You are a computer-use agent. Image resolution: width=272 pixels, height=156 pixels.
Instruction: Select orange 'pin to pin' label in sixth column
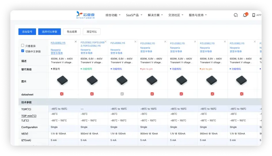click(x=206, y=69)
